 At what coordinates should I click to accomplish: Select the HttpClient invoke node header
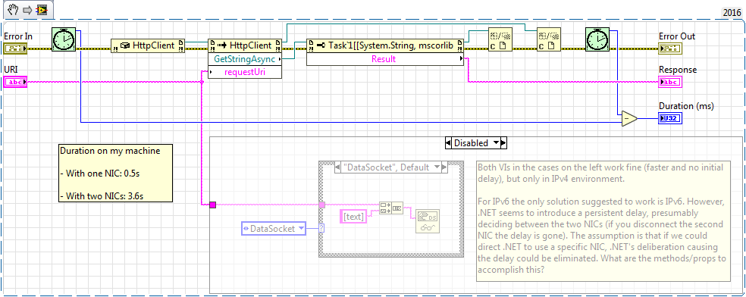[245, 46]
